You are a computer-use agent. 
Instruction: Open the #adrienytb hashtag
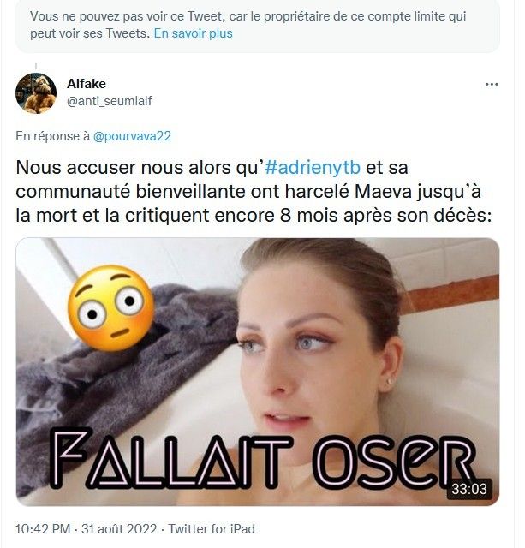point(313,168)
